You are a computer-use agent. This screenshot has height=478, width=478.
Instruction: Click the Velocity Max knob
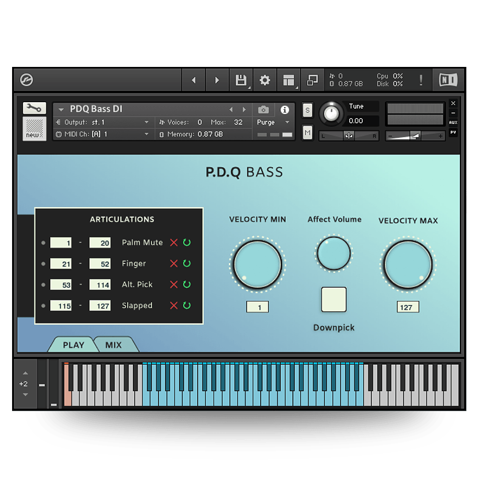408,264
